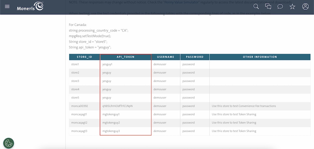Click the Moneris logo
This screenshot has height=149, width=314.
pos(30,6)
